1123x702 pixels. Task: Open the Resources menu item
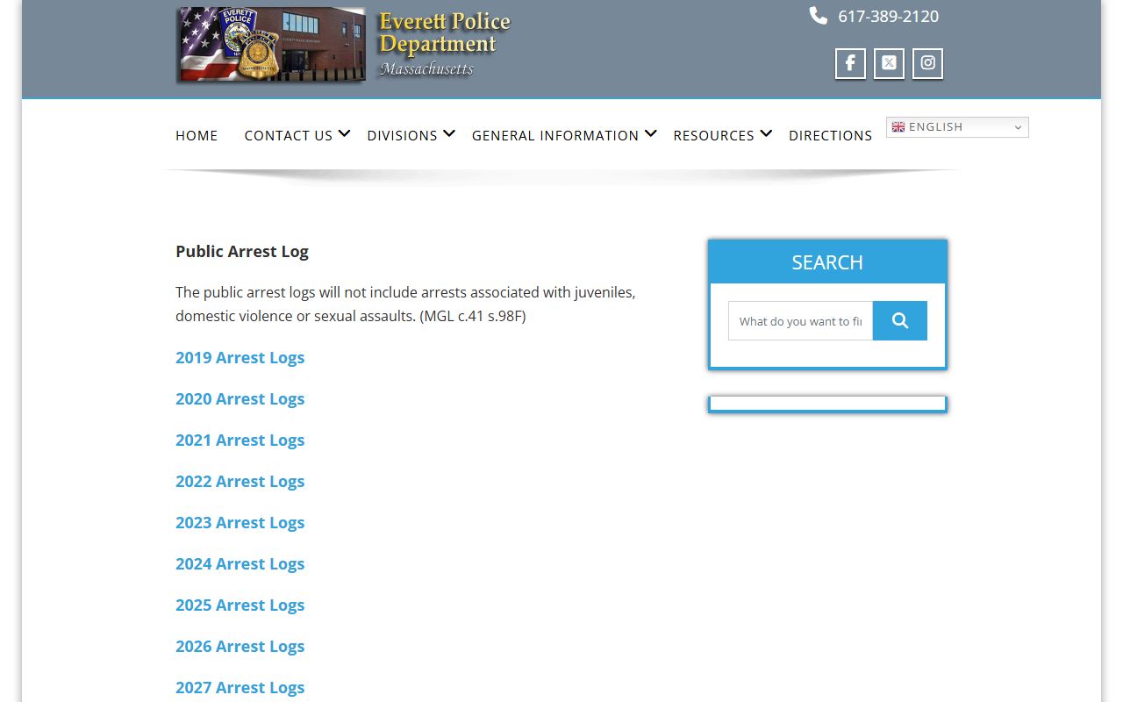click(713, 135)
